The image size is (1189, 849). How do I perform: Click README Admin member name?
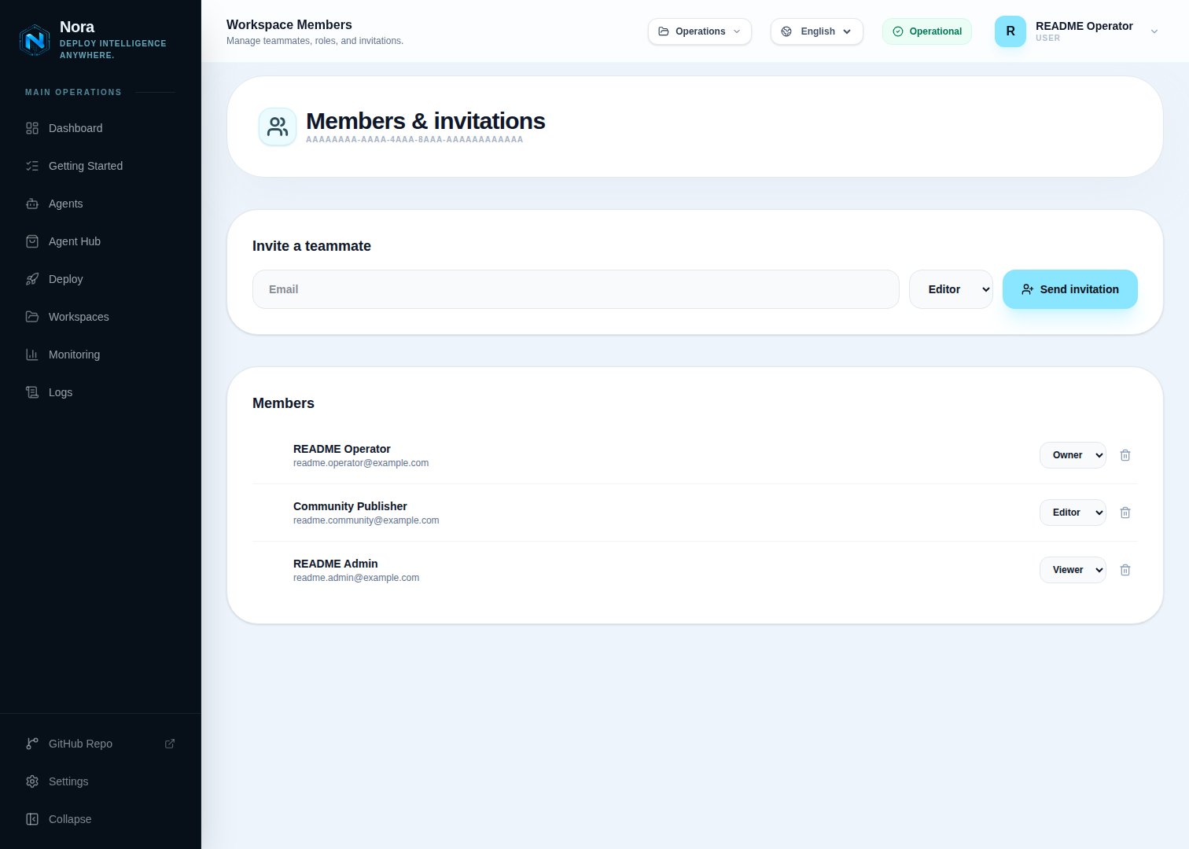point(335,564)
